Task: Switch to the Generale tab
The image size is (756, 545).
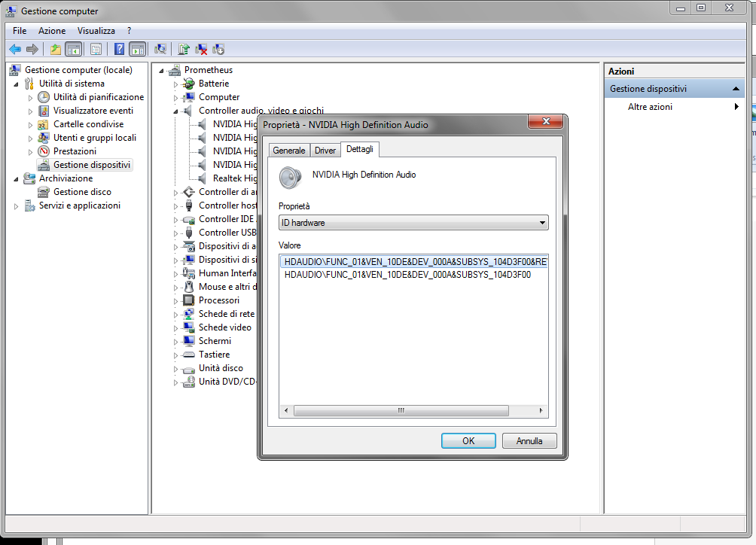Action: point(289,151)
